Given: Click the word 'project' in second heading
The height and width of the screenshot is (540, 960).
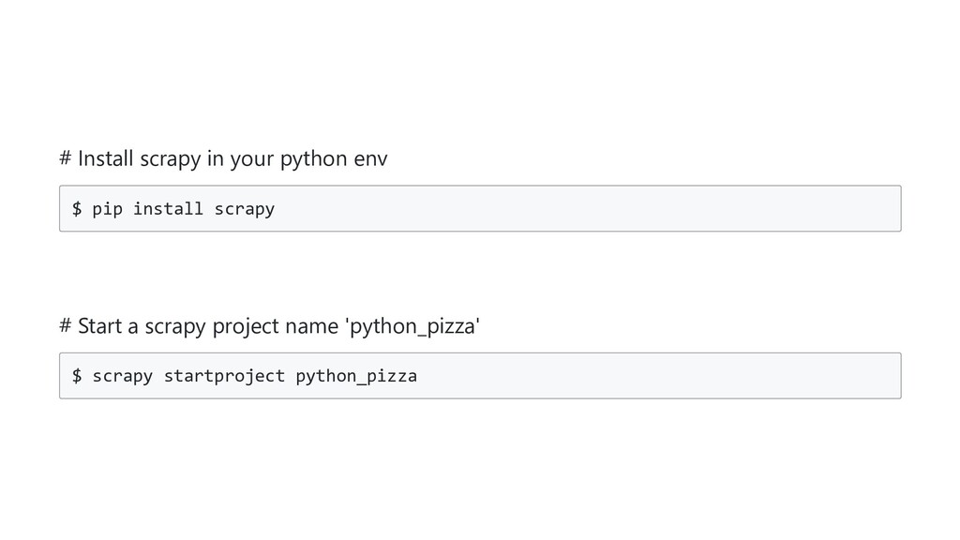Looking at the screenshot, I should coord(246,326).
